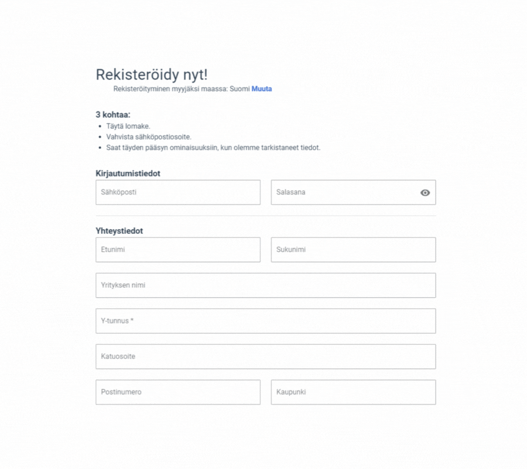The height and width of the screenshot is (469, 527).
Task: Click the Rekisteröidy nyt! page heading
Action: coord(152,74)
